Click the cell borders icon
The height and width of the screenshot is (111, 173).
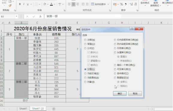[x=36, y=4]
